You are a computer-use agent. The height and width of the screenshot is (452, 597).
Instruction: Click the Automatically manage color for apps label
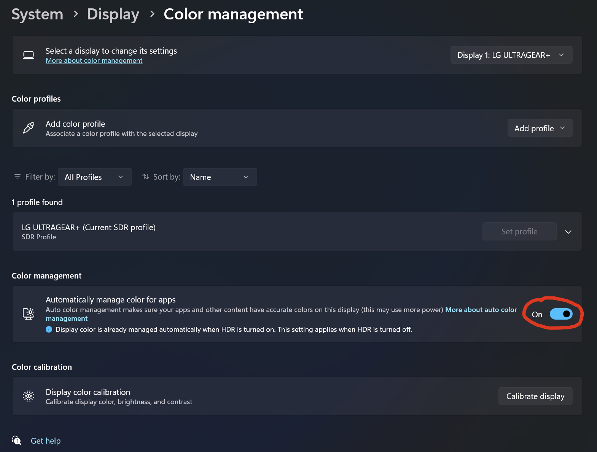[111, 300]
